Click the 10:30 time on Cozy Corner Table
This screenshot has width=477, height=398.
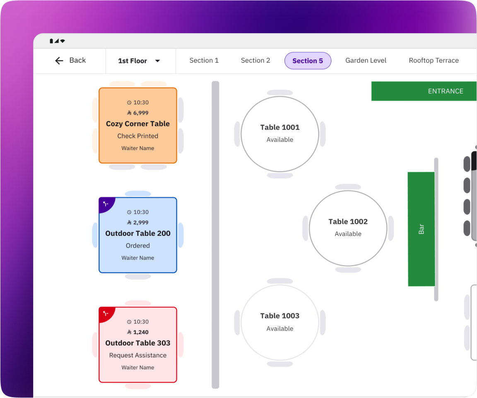click(x=141, y=103)
